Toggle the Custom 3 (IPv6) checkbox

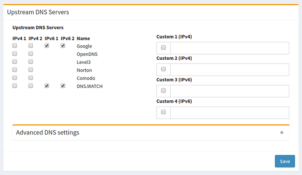tap(164, 91)
